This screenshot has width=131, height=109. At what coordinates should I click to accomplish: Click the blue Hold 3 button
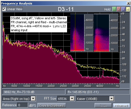point(123,9)
